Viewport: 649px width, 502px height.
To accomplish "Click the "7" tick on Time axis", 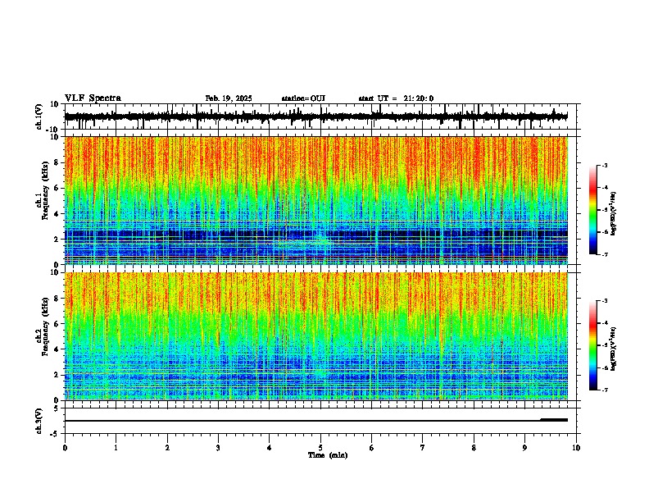I will pos(423,448).
